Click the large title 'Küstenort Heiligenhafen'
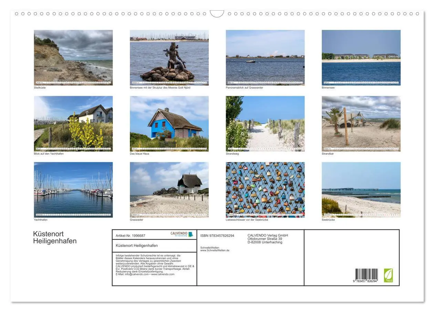 tap(55, 237)
